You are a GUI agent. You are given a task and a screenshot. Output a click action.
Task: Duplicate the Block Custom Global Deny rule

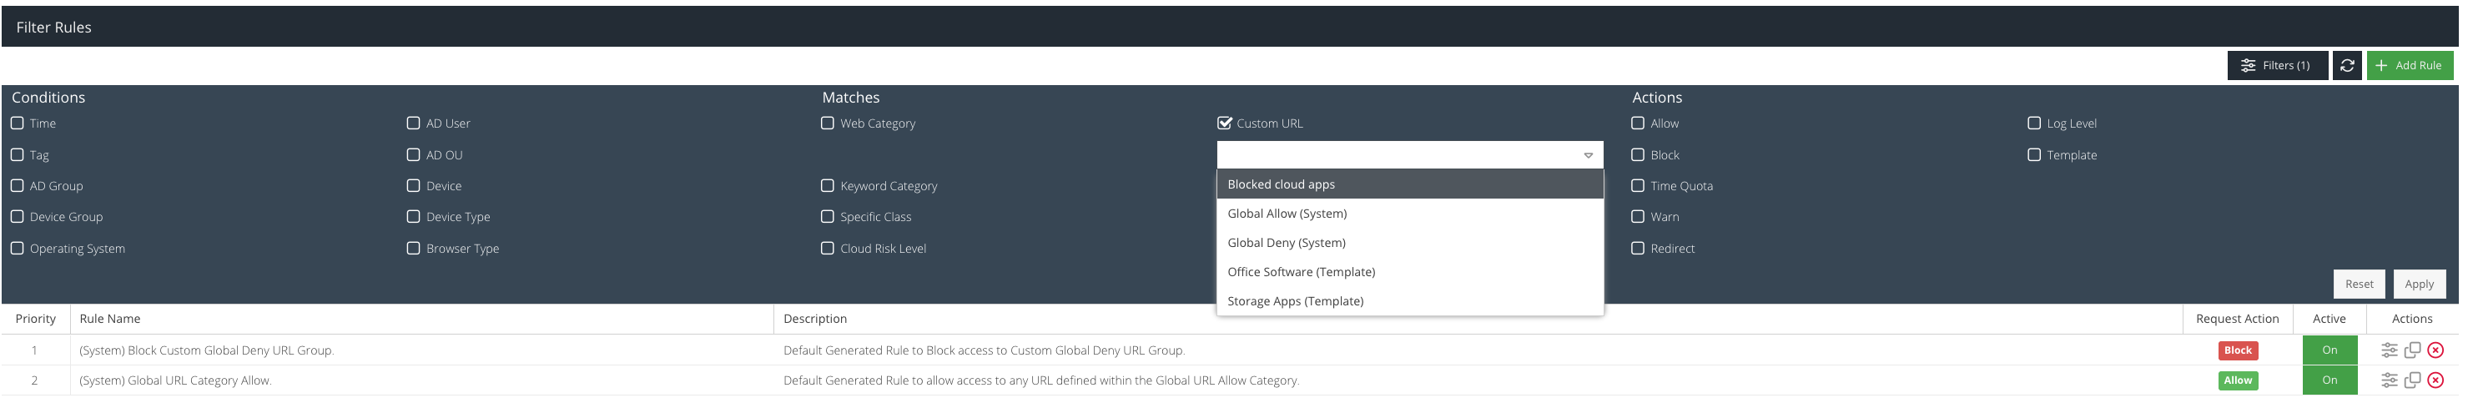(x=2411, y=350)
